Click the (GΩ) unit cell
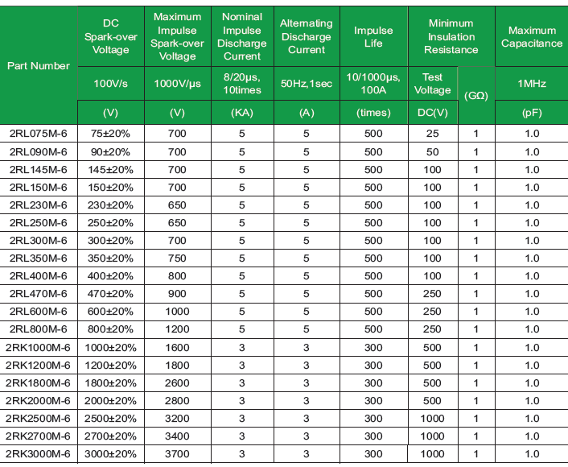Screen dimensions: 568x467 (476, 96)
